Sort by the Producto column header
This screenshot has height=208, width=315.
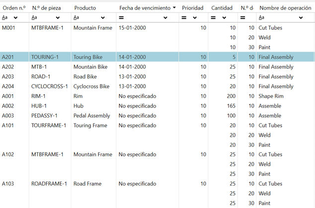click(x=85, y=8)
